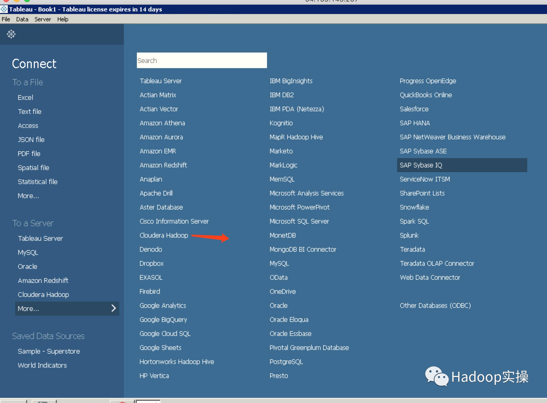547x403 pixels.
Task: Open the Server menu
Action: tap(43, 19)
